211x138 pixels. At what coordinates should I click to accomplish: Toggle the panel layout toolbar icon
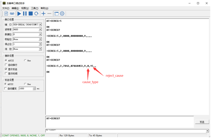click(x=56, y=14)
